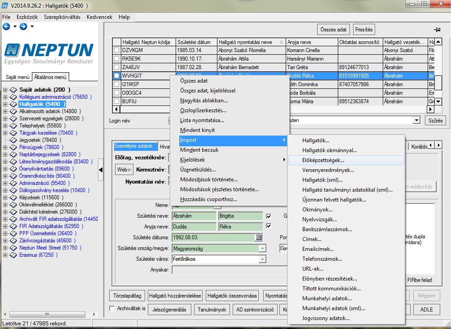Click the book icon beside Órarendkészítés

13,176
